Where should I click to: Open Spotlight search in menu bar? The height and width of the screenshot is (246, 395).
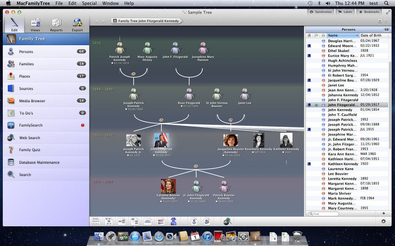(386, 3)
